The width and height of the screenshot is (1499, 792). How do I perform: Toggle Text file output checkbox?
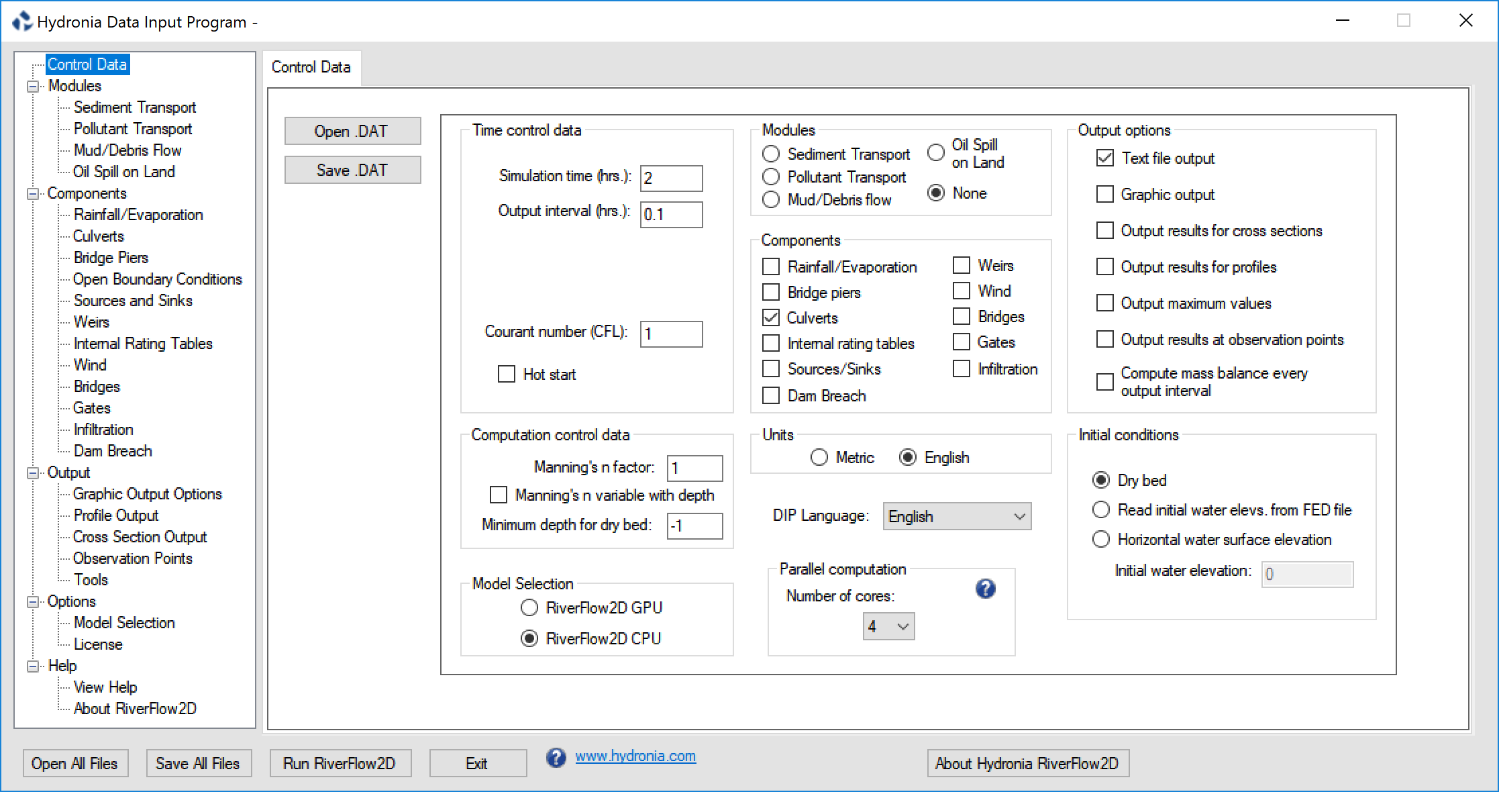click(x=1104, y=158)
